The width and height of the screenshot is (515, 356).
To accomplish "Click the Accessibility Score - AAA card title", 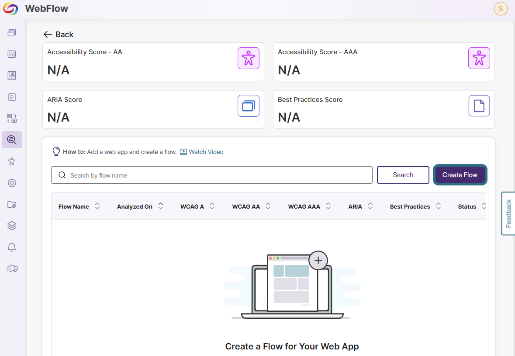I will coord(318,52).
